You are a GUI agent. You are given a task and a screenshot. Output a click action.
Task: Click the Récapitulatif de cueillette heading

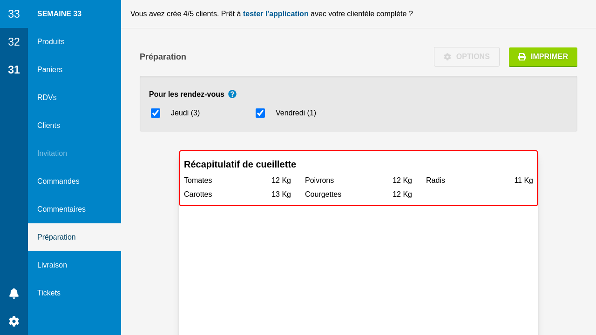pos(240,164)
